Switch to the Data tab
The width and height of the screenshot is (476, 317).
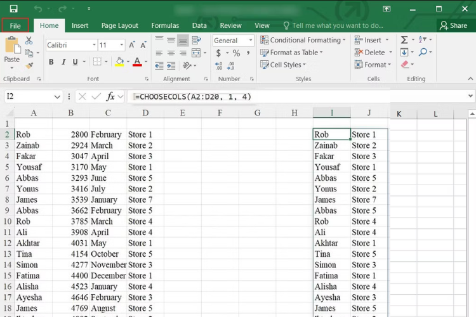coord(199,25)
